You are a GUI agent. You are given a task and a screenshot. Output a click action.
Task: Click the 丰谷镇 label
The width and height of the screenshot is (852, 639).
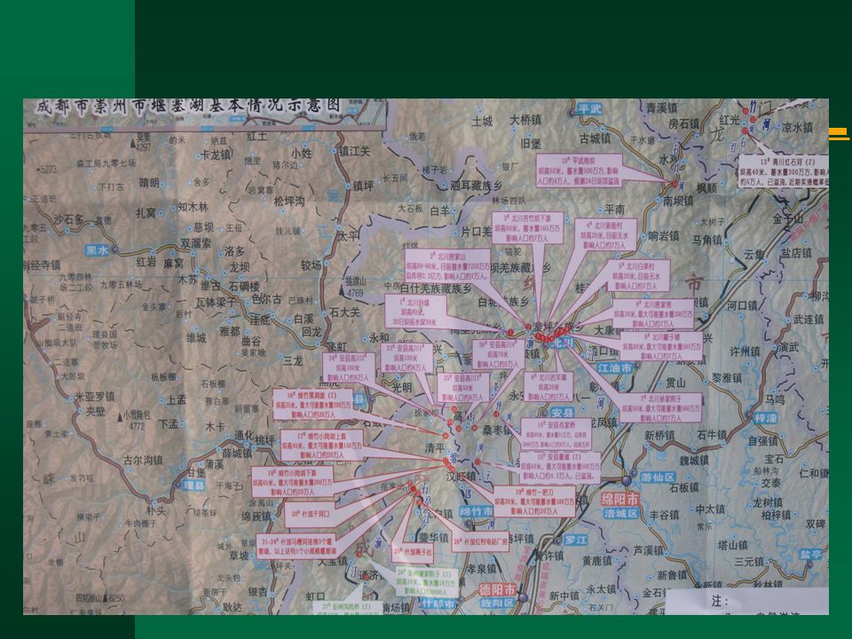click(x=665, y=514)
